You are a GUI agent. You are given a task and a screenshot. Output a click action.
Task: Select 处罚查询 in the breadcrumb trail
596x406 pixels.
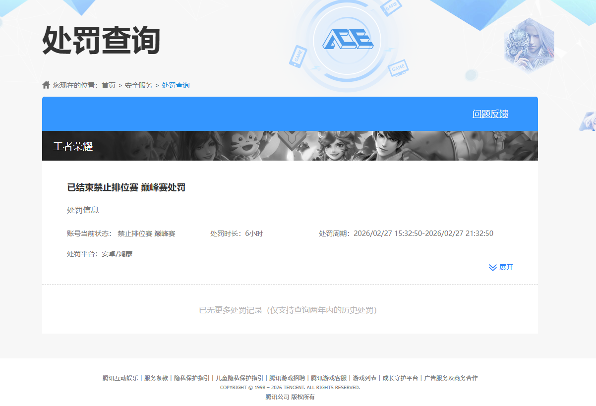point(176,85)
